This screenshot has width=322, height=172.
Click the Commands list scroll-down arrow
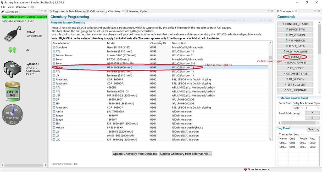[x=319, y=92]
